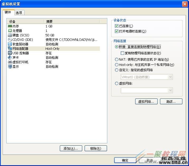Select the NAT shared host IP option
The width and height of the screenshot is (189, 166).
click(117, 59)
